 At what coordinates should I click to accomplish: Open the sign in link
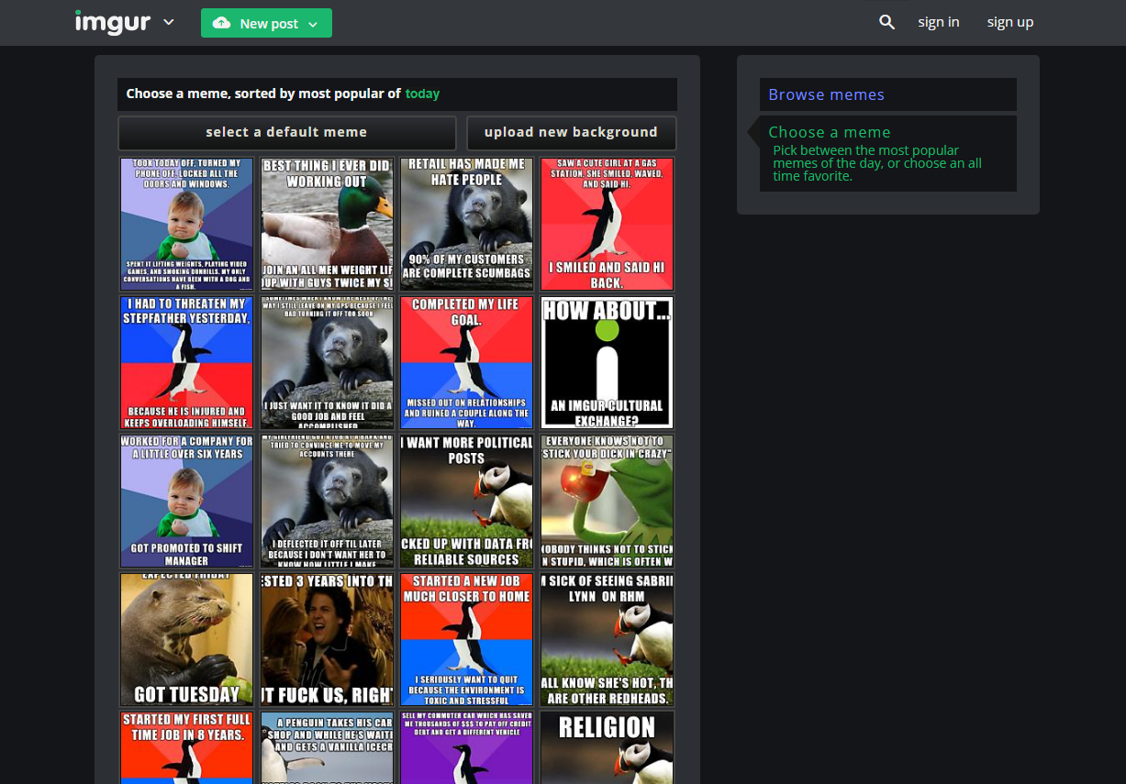coord(938,22)
